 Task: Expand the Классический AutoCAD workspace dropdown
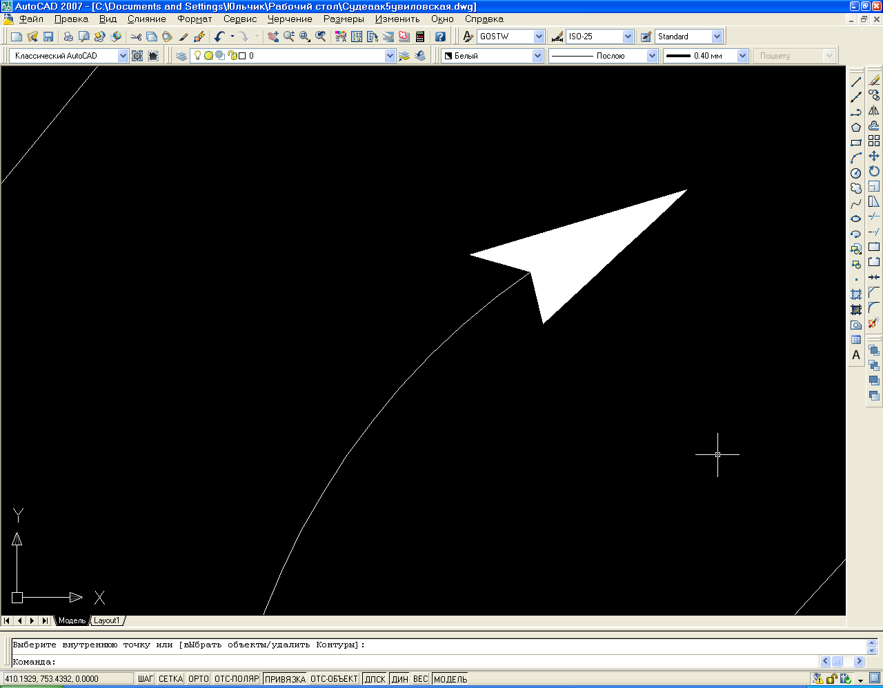click(123, 56)
